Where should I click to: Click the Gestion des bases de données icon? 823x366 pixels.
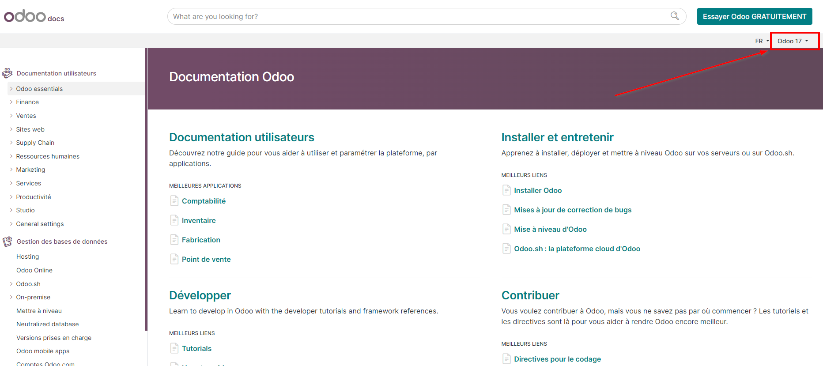pyautogui.click(x=7, y=241)
